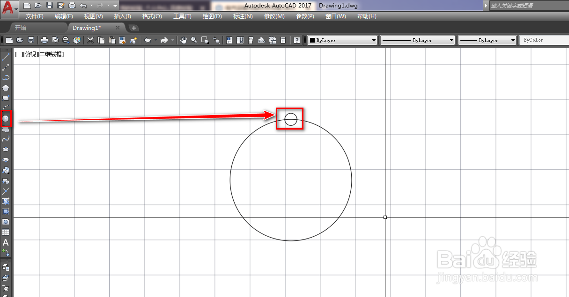Select the Ellipse tool
The width and height of the screenshot is (569, 297).
pos(6,150)
